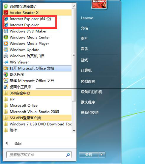This screenshot has height=164, width=145.
Task: Click the 搜索程序和文件 search field
Action: [39, 155]
